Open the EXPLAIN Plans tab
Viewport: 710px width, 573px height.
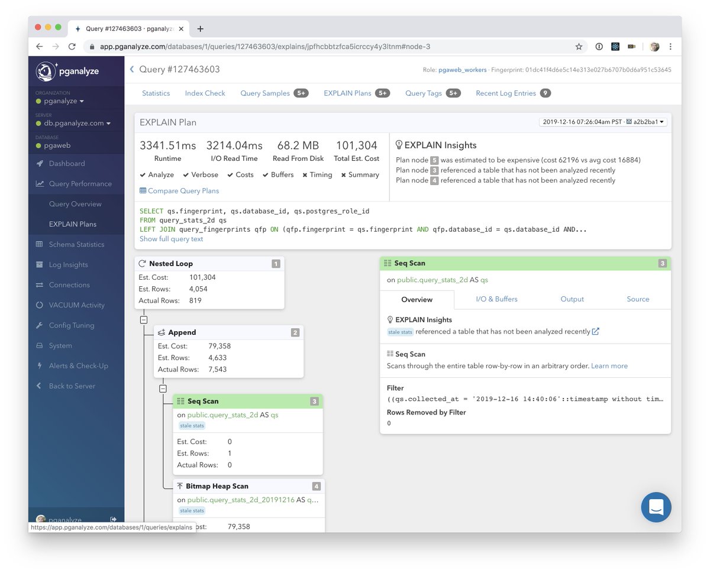(x=357, y=93)
